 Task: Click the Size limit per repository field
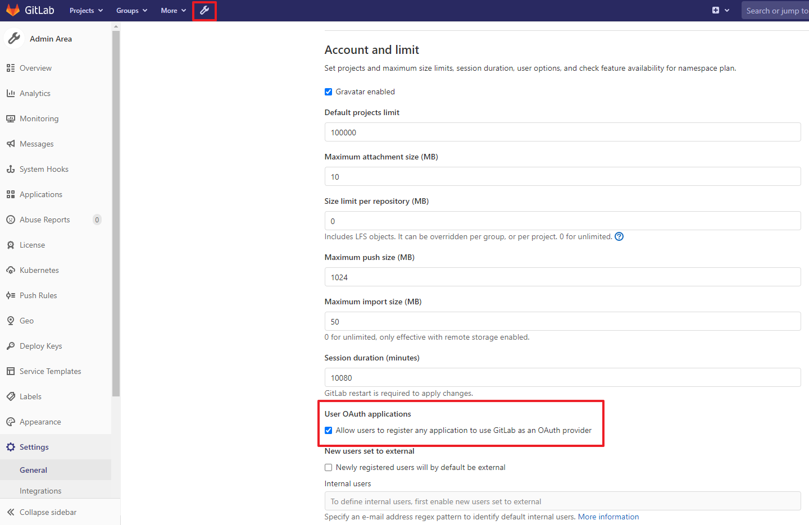click(x=562, y=221)
